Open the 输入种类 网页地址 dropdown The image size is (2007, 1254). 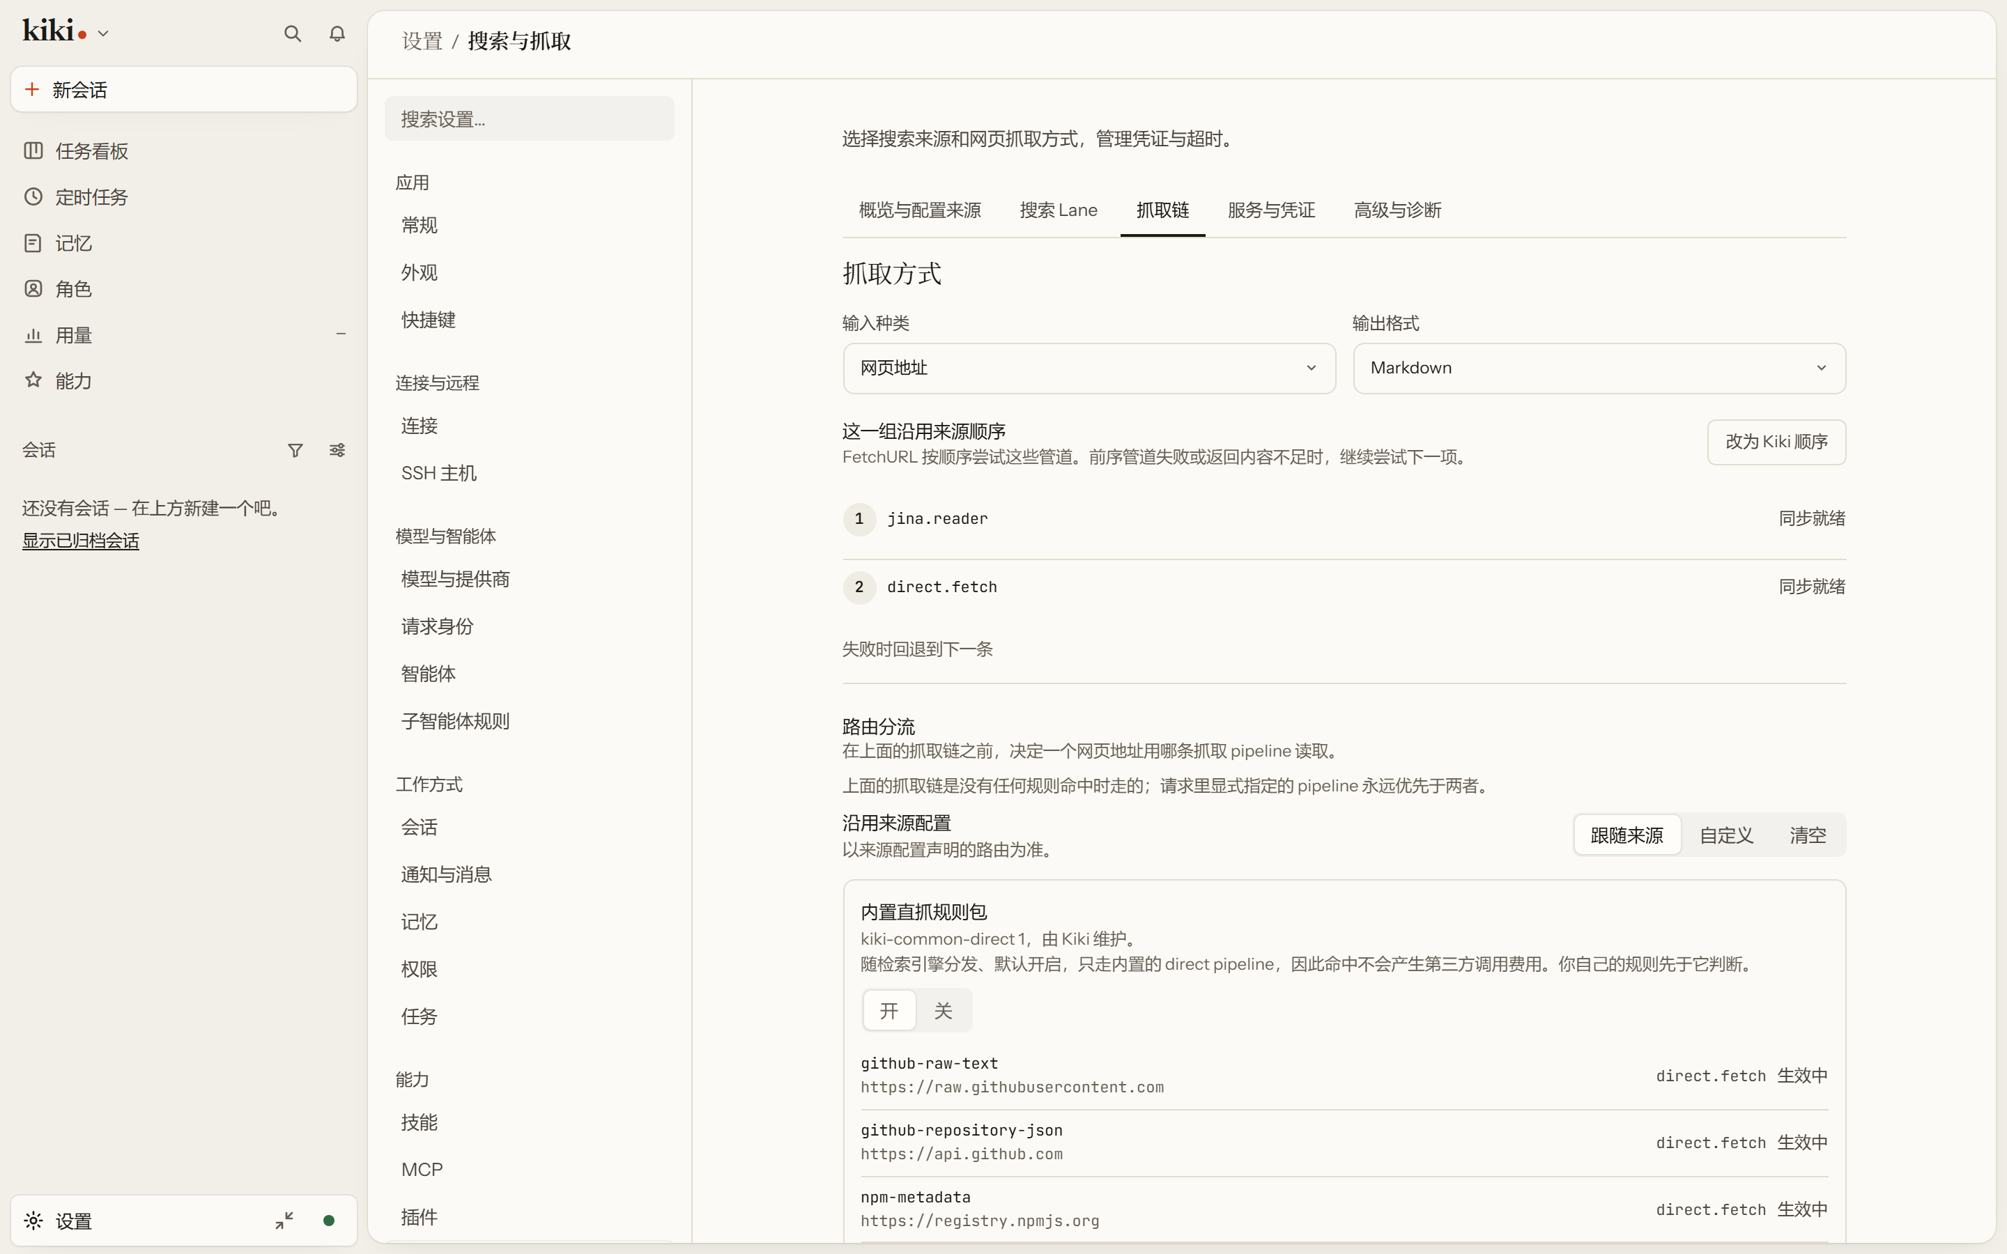1089,369
